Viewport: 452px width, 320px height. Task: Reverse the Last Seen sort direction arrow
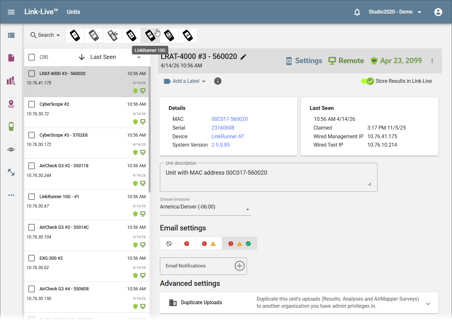pos(82,57)
